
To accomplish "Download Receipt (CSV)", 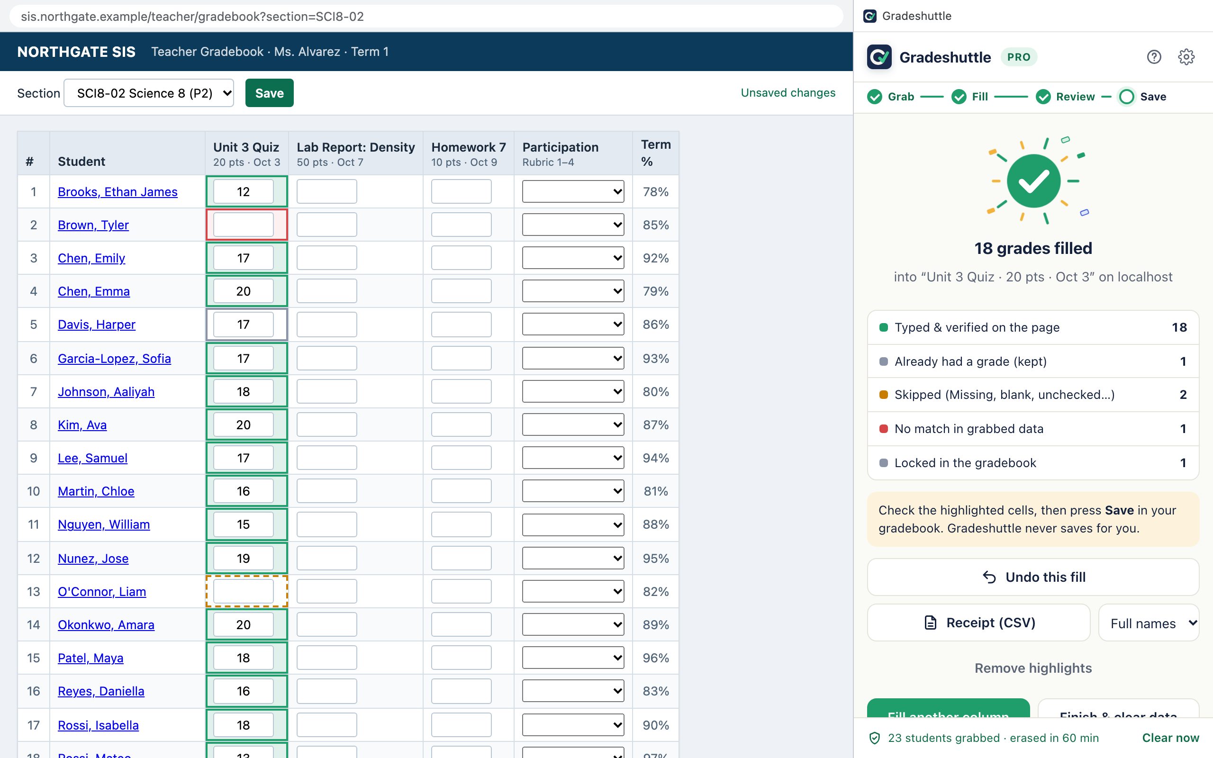I will (x=978, y=623).
